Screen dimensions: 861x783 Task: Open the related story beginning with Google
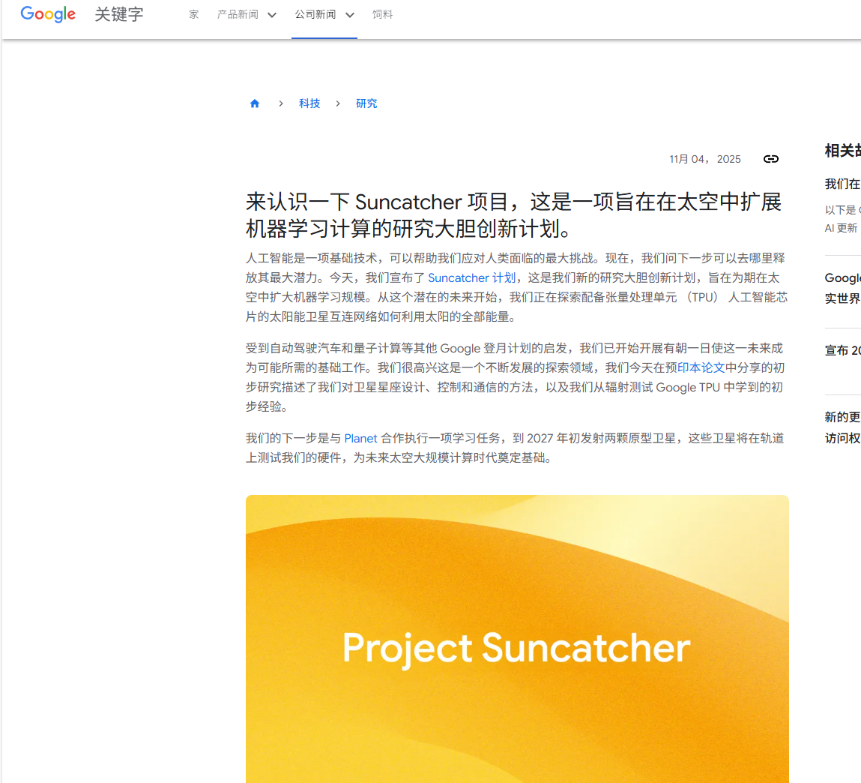842,288
